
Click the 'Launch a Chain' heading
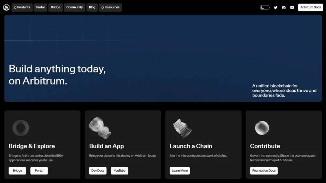click(191, 146)
